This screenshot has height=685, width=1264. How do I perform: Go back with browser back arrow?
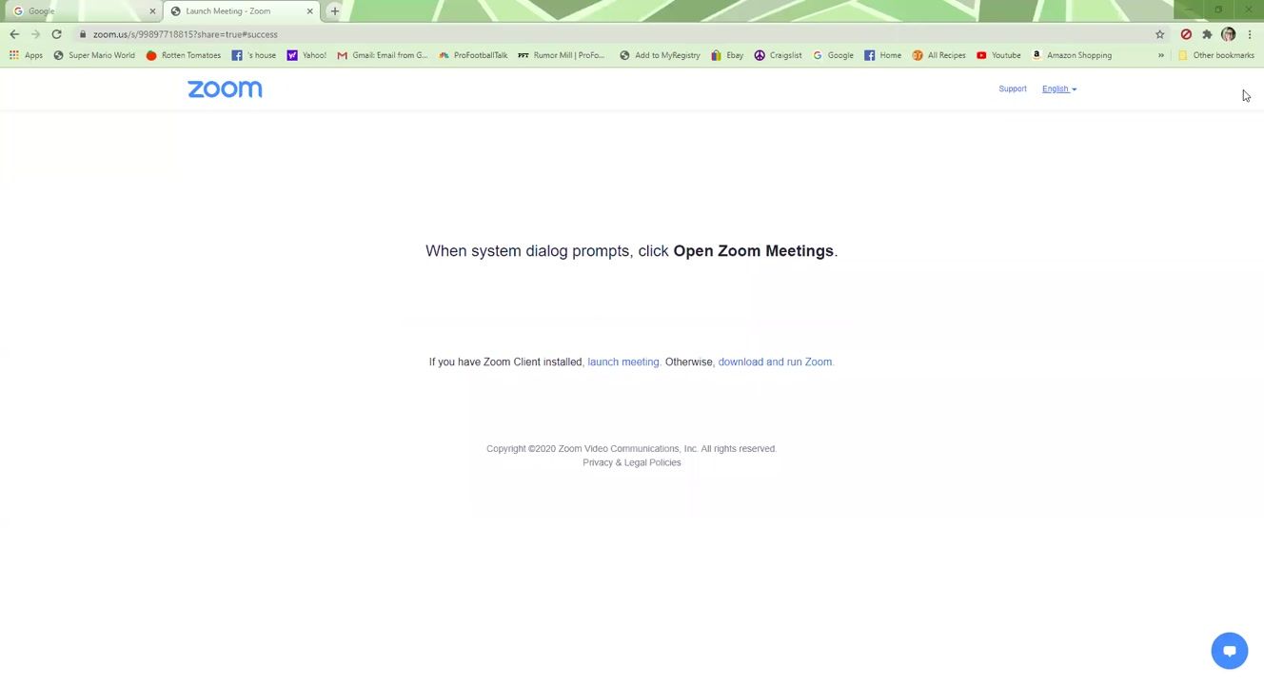[14, 34]
